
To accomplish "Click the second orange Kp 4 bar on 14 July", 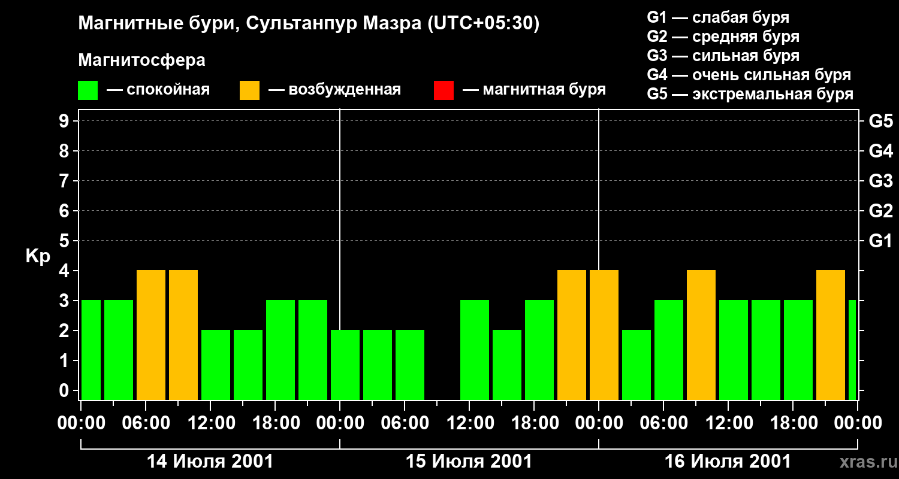I will [183, 335].
